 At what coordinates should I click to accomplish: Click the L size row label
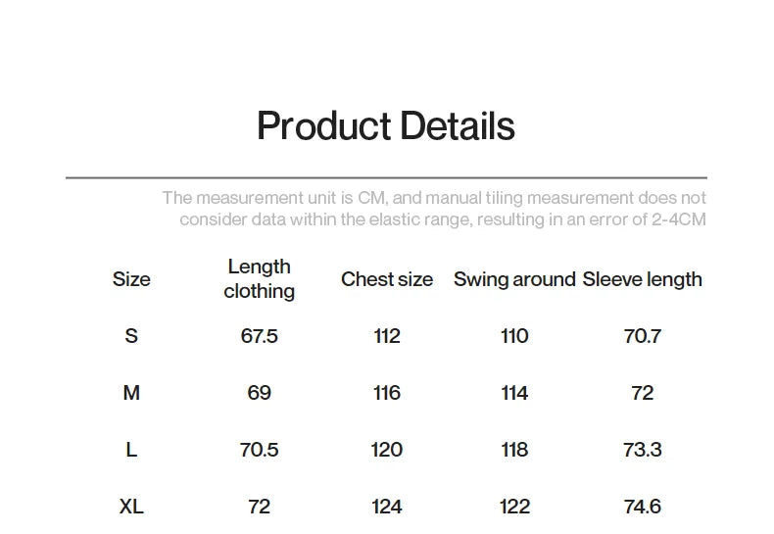(131, 450)
